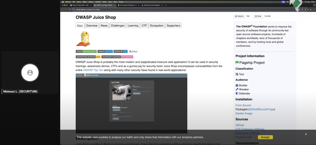The width and height of the screenshot is (316, 145).
Task: Click the Tool classification wrench icon
Action: click(237, 74)
